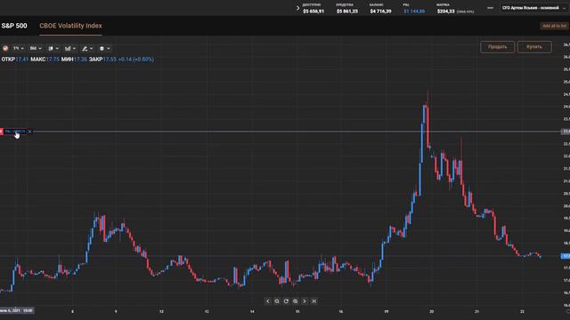
Task: Expand the account summary chevron arrow
Action: [x=297, y=8]
